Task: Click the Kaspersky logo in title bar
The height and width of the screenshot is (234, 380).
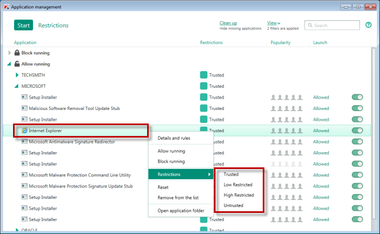Action: pyautogui.click(x=6, y=6)
